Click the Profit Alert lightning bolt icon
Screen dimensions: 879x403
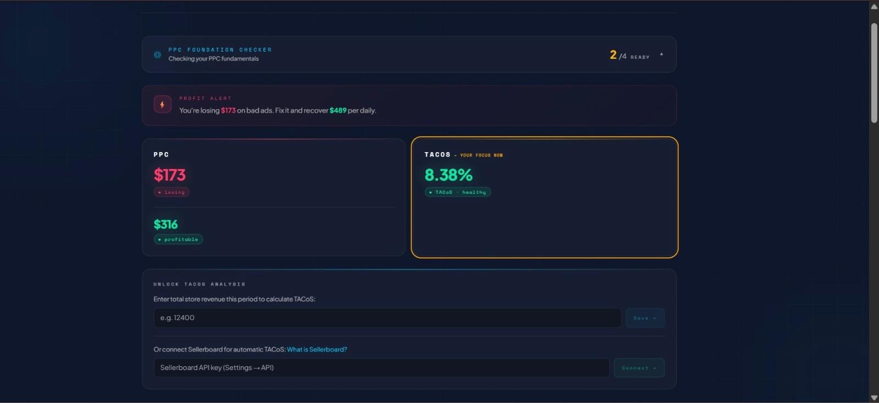pos(162,104)
